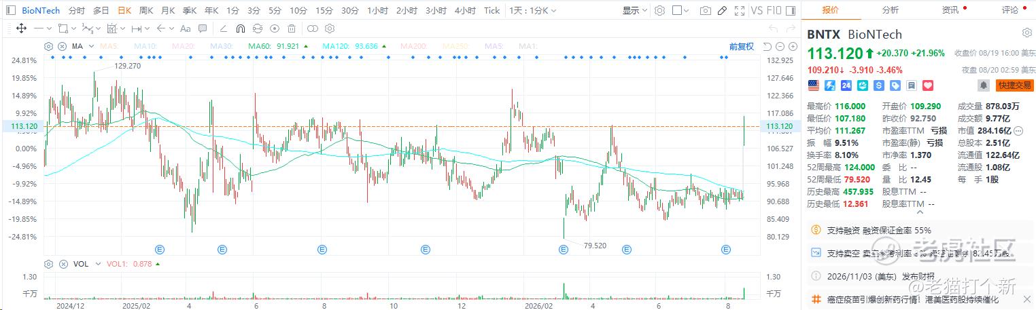
Task: Switch chart to 多日 view
Action: coord(101,10)
